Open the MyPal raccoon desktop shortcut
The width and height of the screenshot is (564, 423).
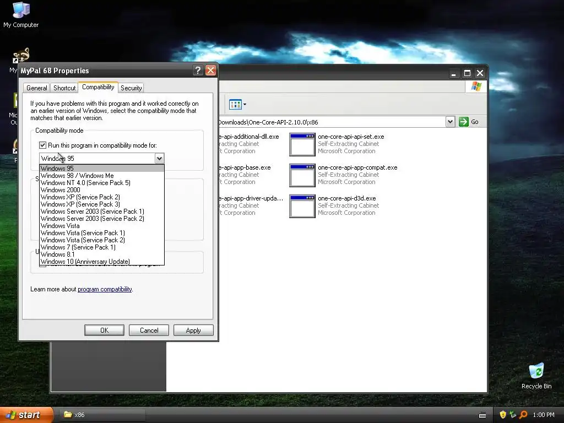coord(21,56)
